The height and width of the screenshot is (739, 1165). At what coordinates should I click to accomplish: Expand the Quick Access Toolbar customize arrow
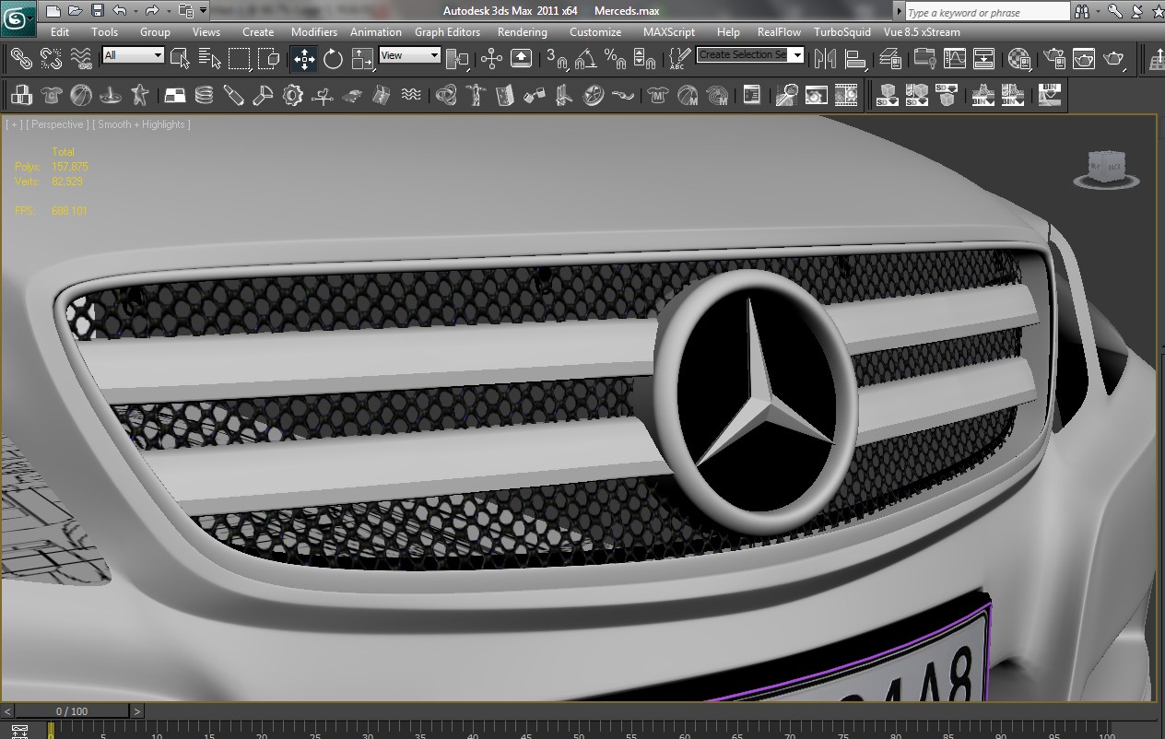click(204, 11)
